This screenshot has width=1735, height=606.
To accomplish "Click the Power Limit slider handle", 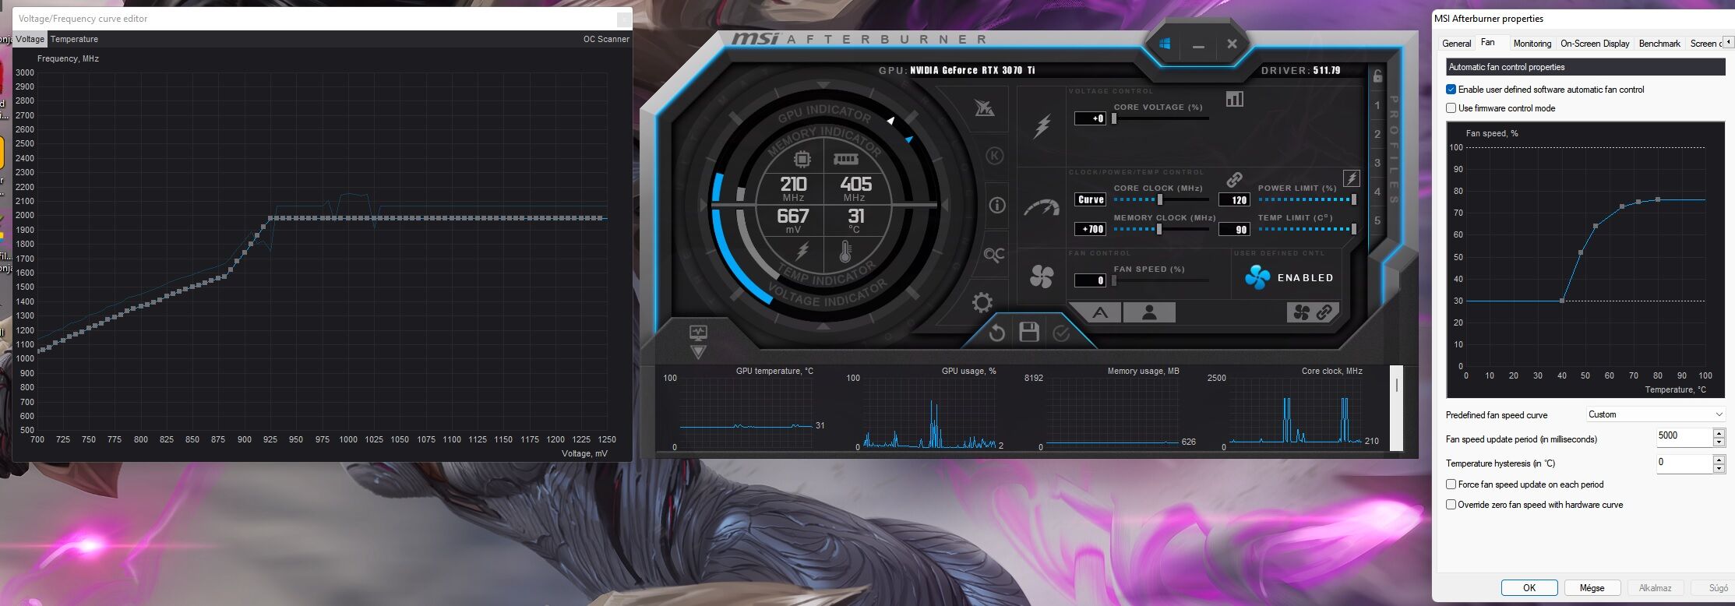I will coord(1354,199).
